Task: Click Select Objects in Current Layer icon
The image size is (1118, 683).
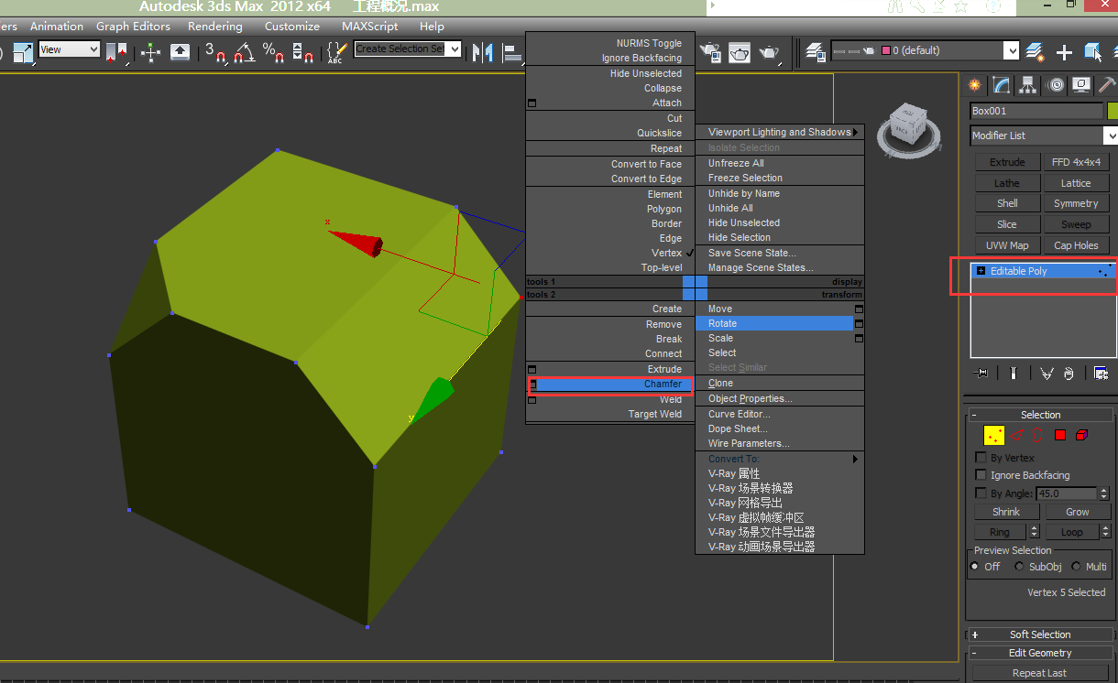Action: click(1093, 52)
